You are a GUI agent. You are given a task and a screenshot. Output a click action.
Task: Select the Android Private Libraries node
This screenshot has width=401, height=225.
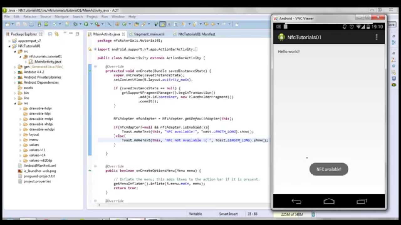click(42, 77)
